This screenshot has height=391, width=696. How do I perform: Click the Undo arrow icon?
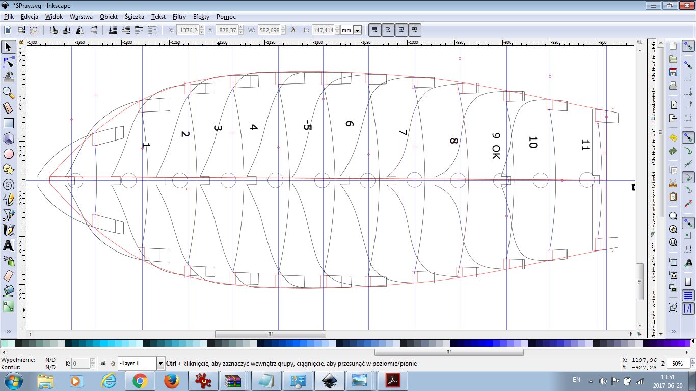(x=673, y=137)
